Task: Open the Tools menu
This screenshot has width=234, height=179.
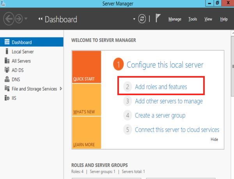Action: tap(193, 19)
